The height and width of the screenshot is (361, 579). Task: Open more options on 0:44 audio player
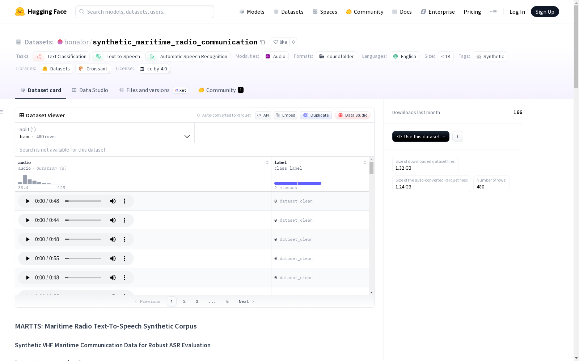point(124,220)
